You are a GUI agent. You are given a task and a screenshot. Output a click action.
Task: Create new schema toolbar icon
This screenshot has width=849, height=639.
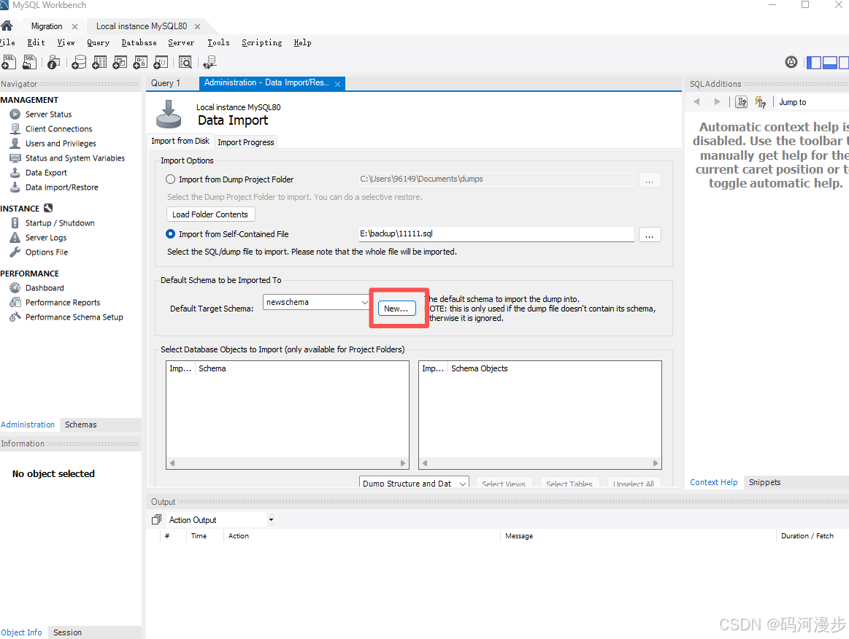[x=79, y=62]
